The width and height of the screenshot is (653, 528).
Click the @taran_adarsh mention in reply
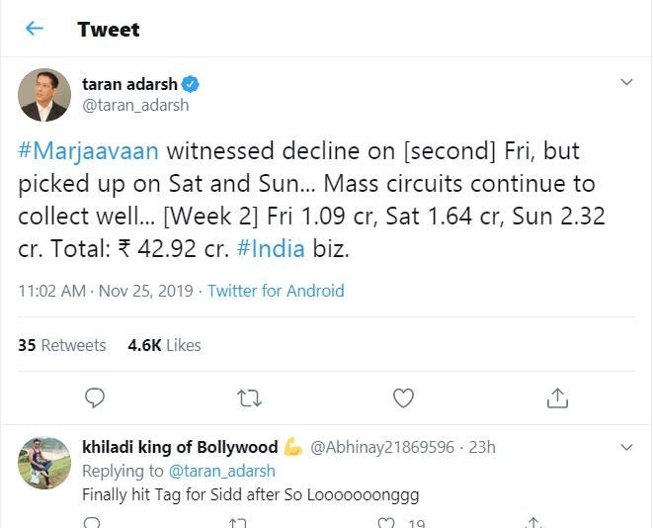click(x=222, y=471)
